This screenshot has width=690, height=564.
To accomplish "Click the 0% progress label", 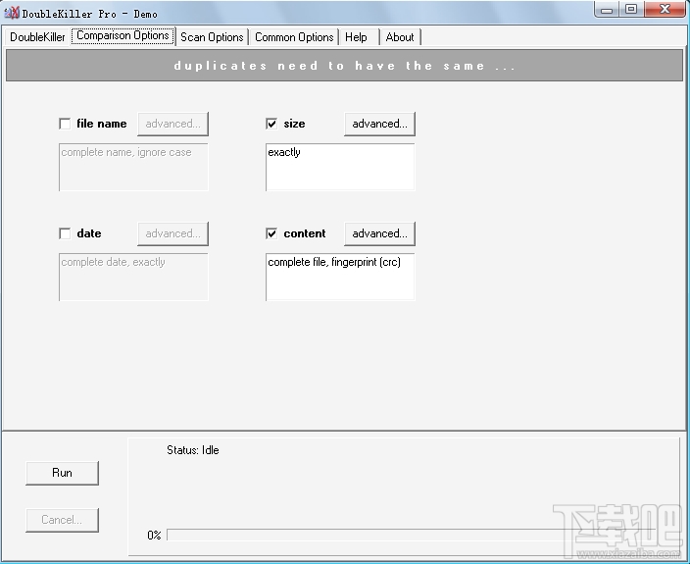I will (154, 536).
